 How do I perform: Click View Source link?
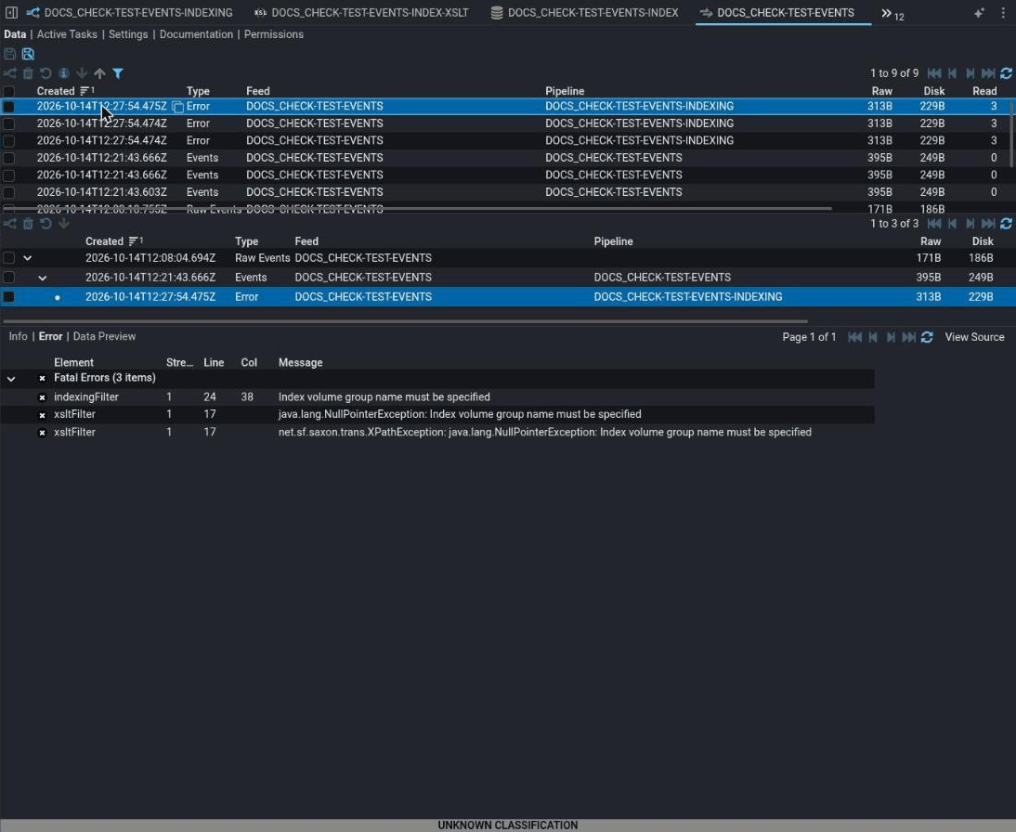pyautogui.click(x=974, y=337)
